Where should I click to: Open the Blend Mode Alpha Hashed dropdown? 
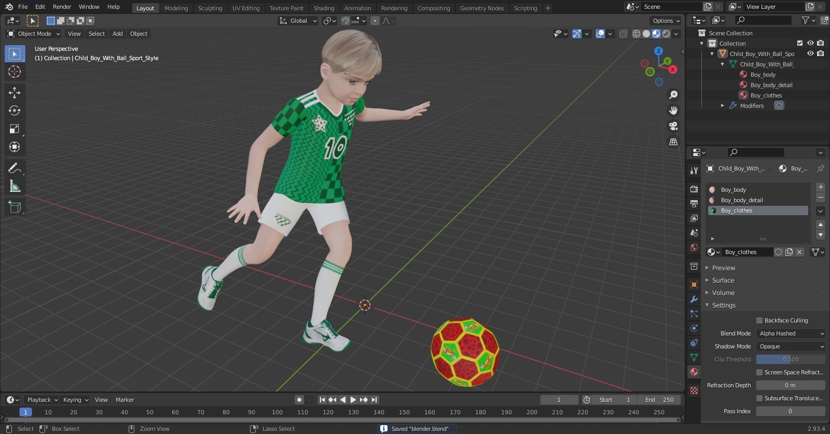click(791, 333)
